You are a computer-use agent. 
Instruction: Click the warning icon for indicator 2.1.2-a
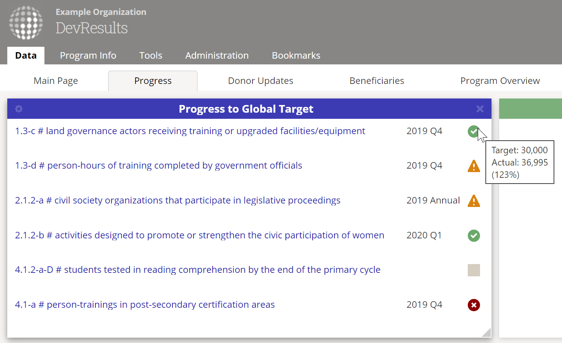(474, 201)
